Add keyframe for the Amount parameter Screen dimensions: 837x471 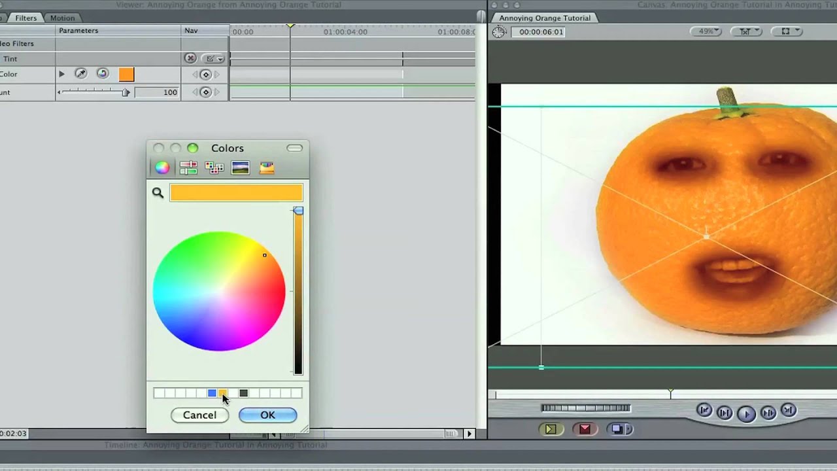pos(205,92)
